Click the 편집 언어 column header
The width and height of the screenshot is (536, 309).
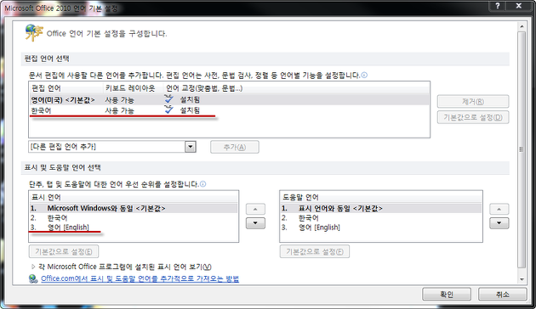tap(66, 88)
